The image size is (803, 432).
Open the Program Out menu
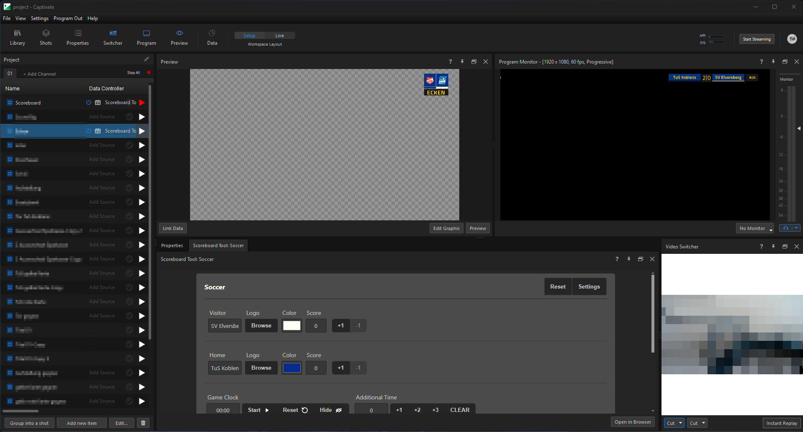coord(68,18)
